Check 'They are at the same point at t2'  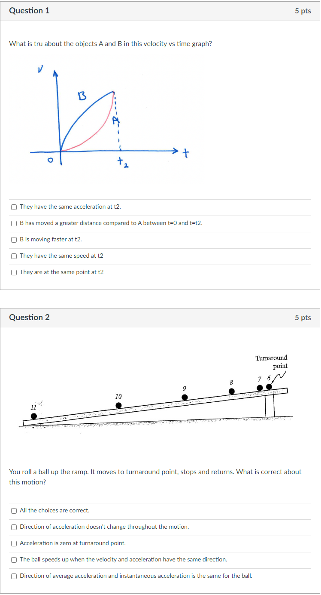[14, 272]
